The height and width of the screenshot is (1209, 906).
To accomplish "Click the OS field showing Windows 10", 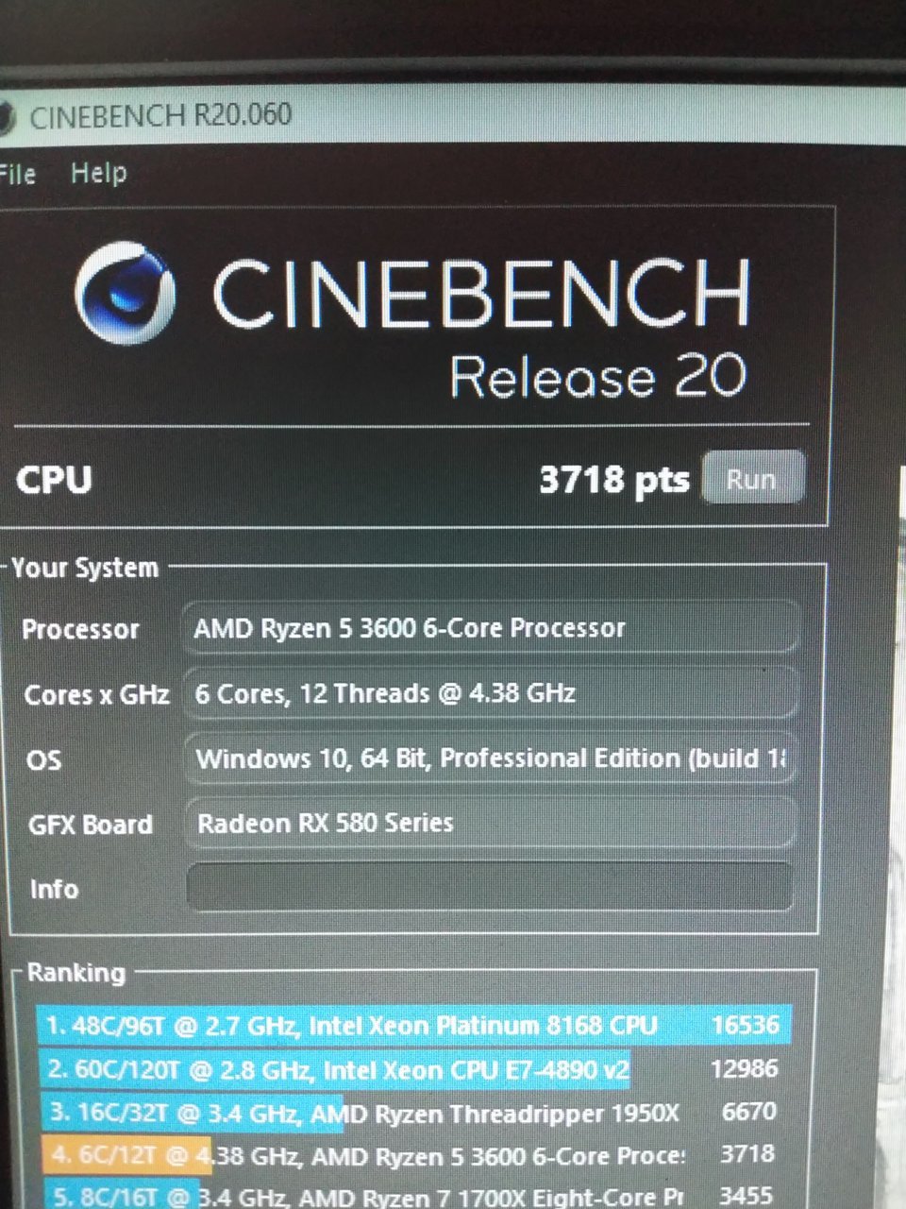I will click(490, 758).
